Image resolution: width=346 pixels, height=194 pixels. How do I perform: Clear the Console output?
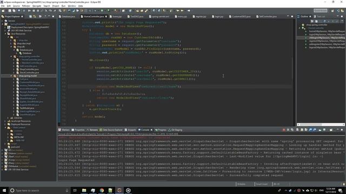tap(297, 130)
